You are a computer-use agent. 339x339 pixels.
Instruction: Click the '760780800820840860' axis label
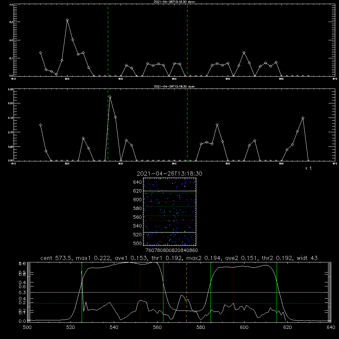click(x=172, y=250)
